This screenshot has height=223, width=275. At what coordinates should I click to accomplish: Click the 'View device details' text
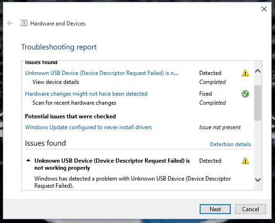[x=56, y=82]
